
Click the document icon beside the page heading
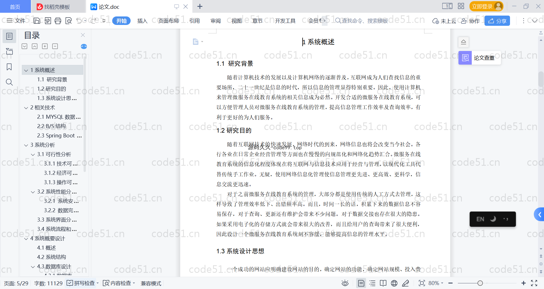[x=195, y=42]
